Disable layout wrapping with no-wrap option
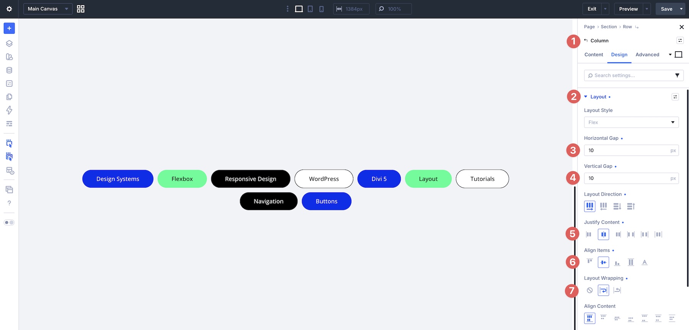The width and height of the screenshot is (689, 330). pyautogui.click(x=590, y=290)
